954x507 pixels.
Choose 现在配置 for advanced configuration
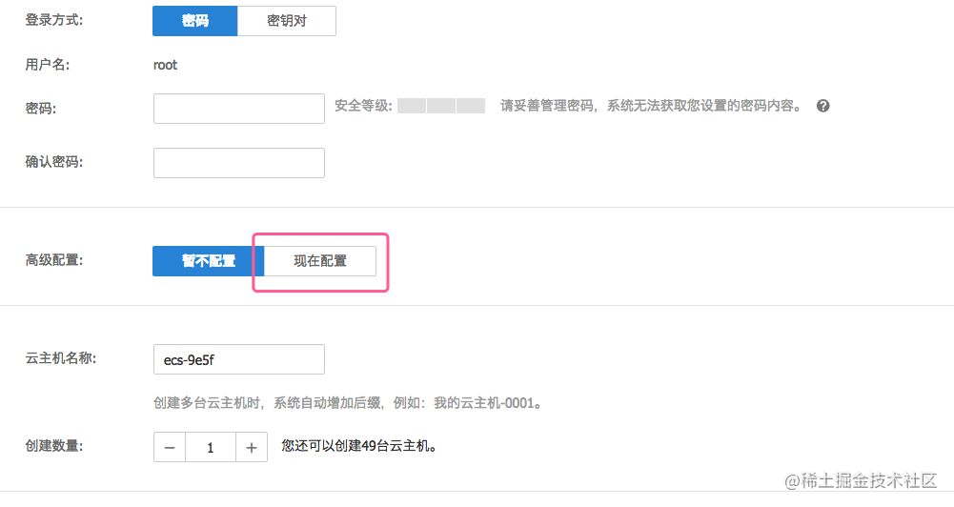point(320,261)
